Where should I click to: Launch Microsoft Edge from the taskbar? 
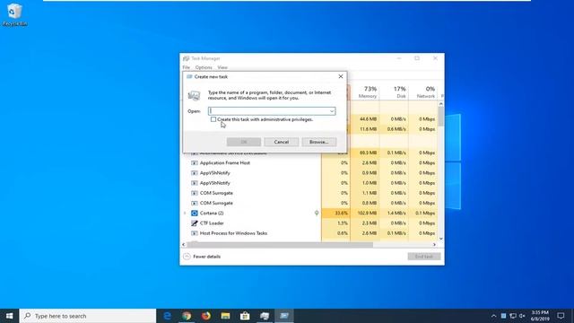168,316
